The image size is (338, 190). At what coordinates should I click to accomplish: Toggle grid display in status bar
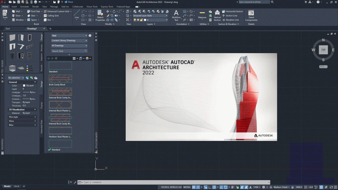point(194,187)
